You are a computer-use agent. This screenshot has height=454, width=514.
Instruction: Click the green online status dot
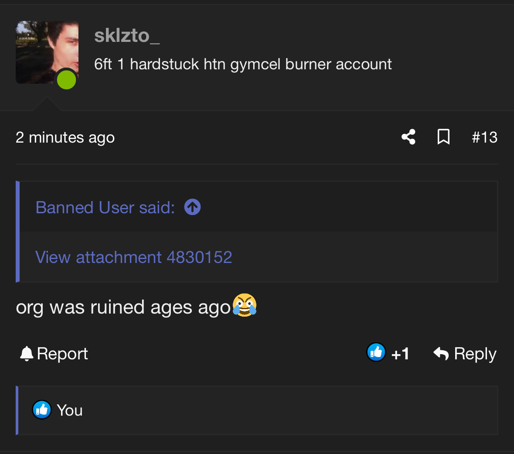tap(67, 80)
